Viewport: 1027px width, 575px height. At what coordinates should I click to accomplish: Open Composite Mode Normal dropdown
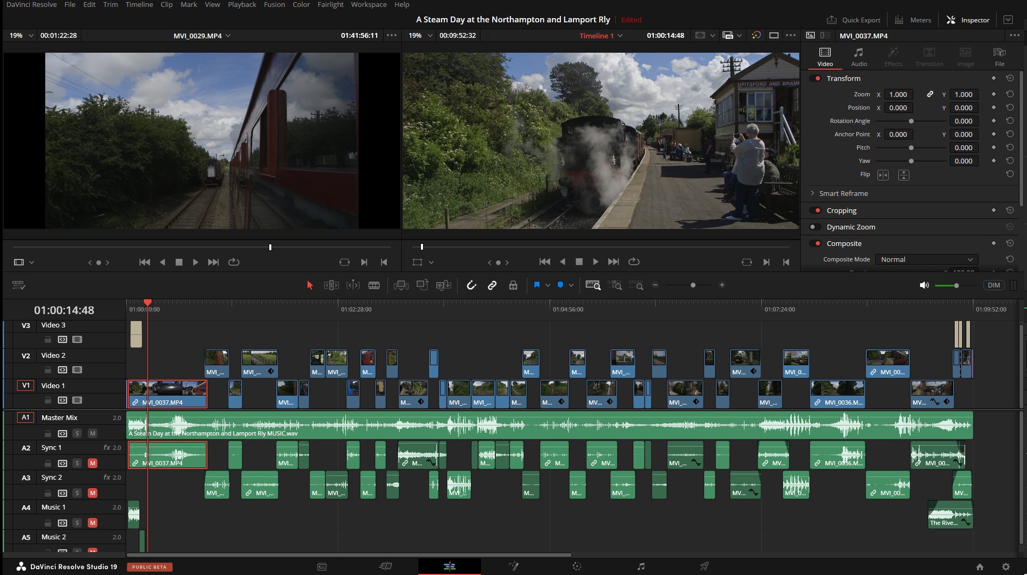[926, 259]
